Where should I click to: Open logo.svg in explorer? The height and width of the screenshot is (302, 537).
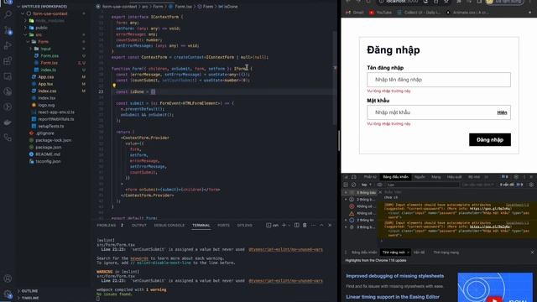point(46,105)
